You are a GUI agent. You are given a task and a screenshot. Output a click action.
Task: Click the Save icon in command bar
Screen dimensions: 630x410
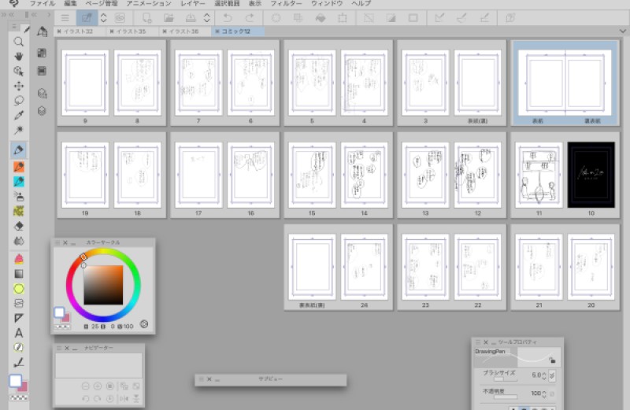191,18
